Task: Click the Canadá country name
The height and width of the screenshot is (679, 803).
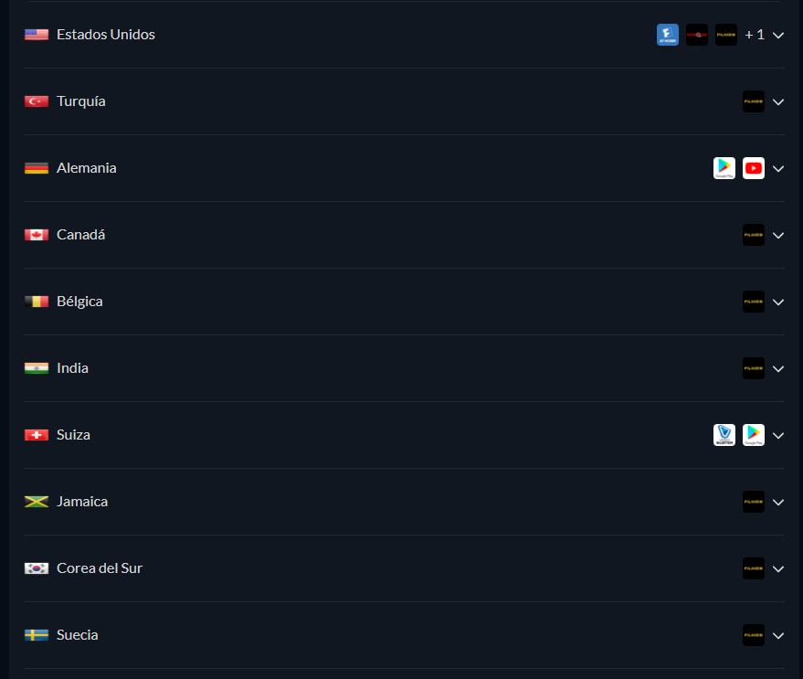Action: point(80,235)
